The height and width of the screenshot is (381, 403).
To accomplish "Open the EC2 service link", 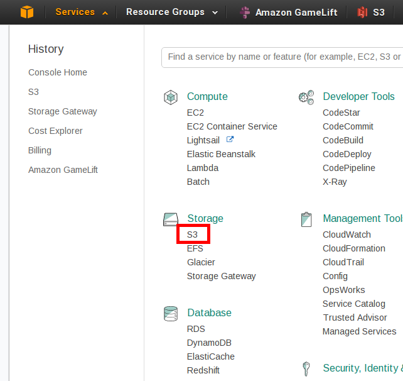I will (x=195, y=113).
